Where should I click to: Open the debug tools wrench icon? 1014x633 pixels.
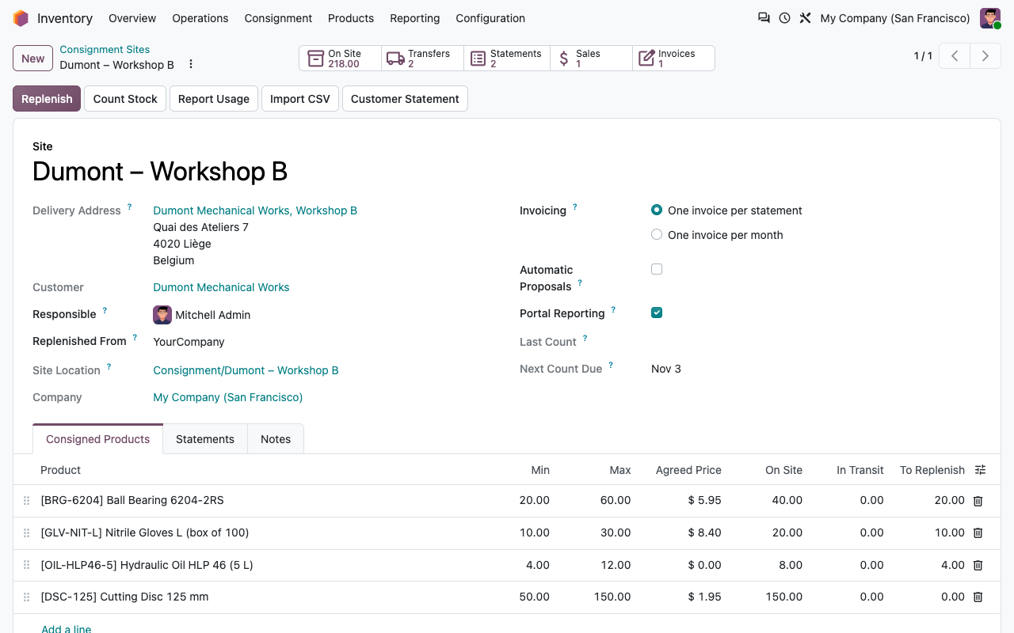click(805, 17)
